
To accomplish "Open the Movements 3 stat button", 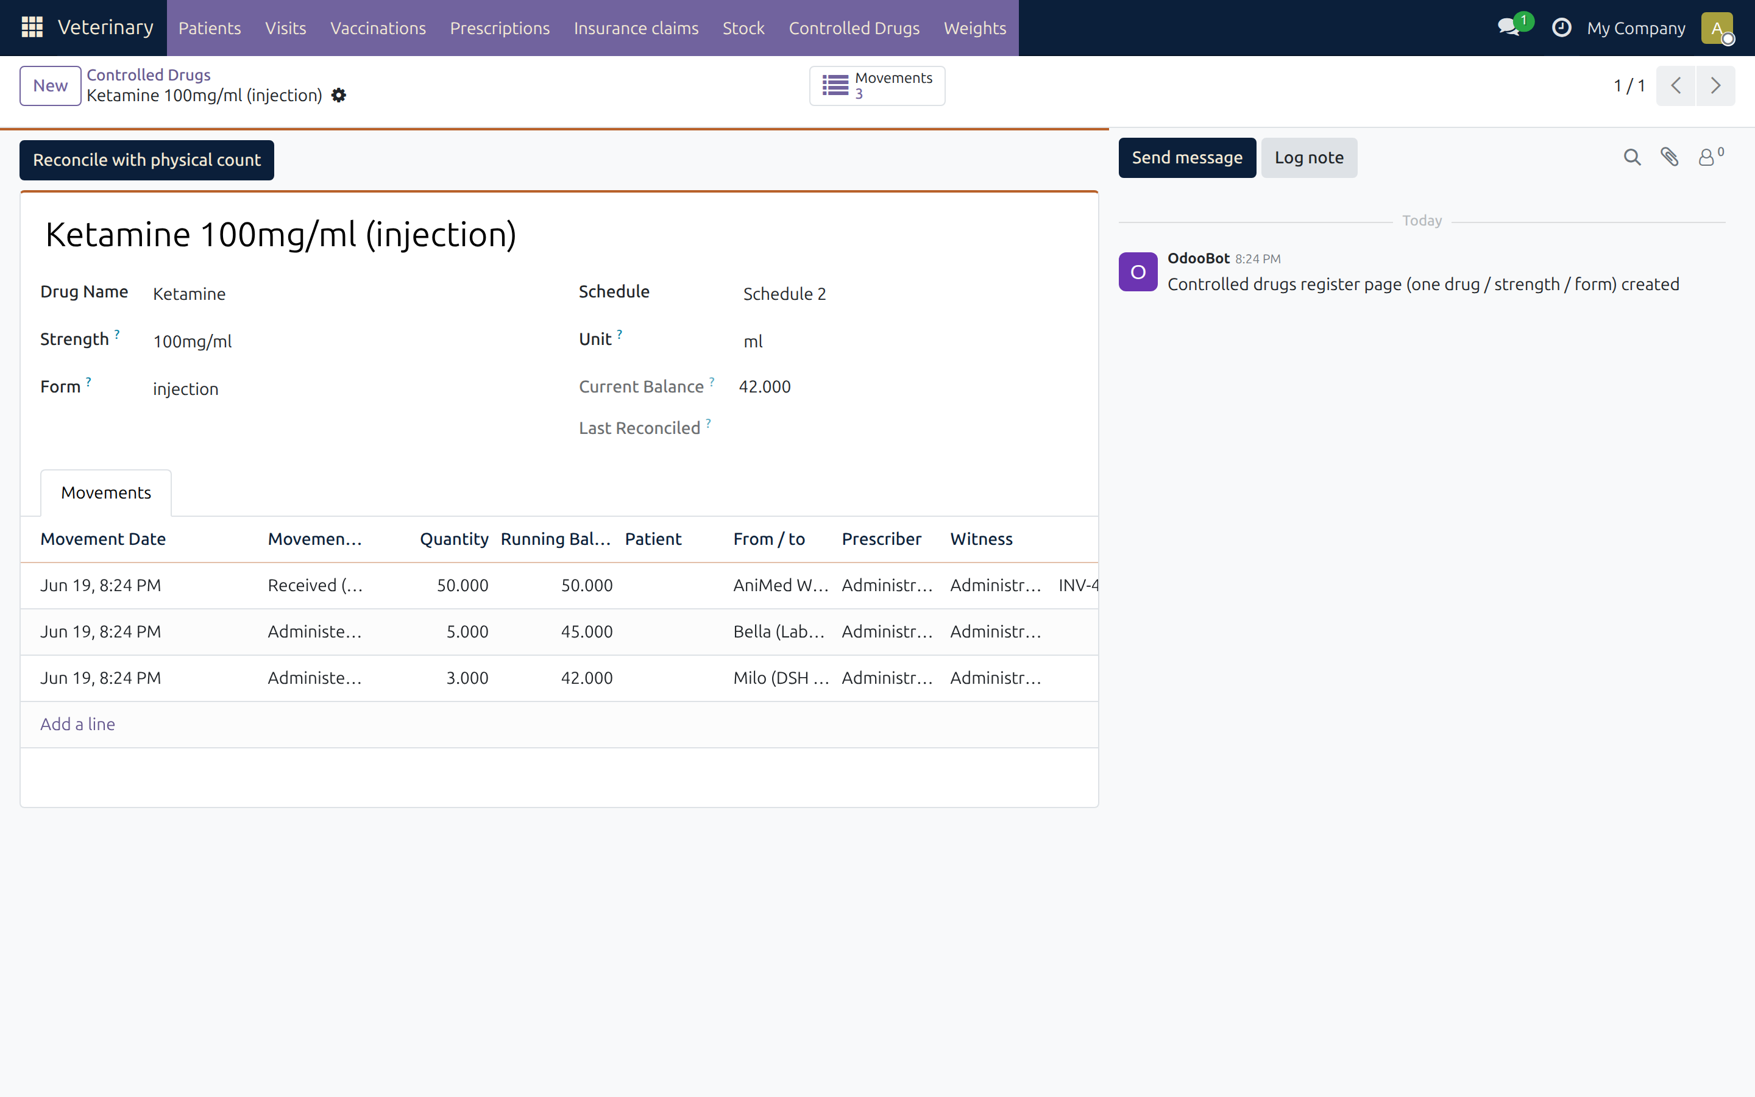I will pos(877,85).
